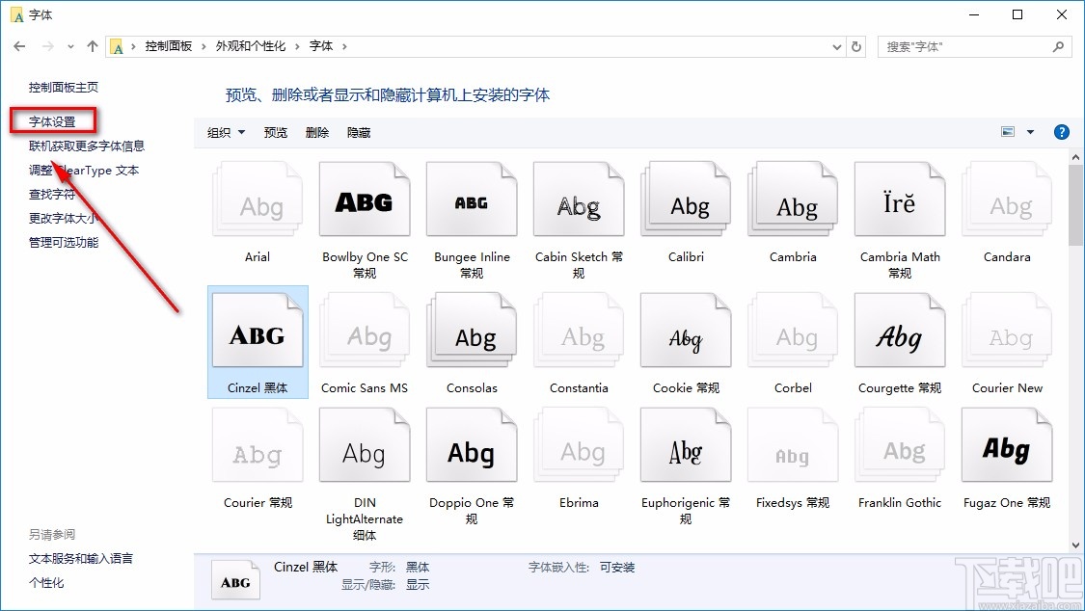Image resolution: width=1085 pixels, height=611 pixels.
Task: Refresh the fonts view
Action: (856, 45)
